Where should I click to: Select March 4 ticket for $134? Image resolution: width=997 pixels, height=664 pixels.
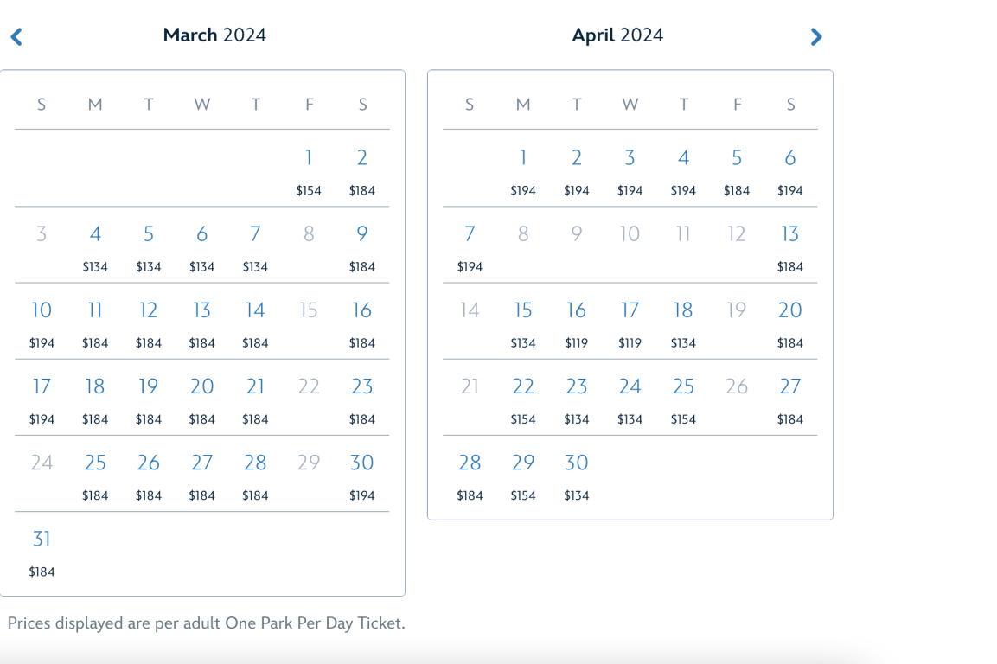point(95,234)
